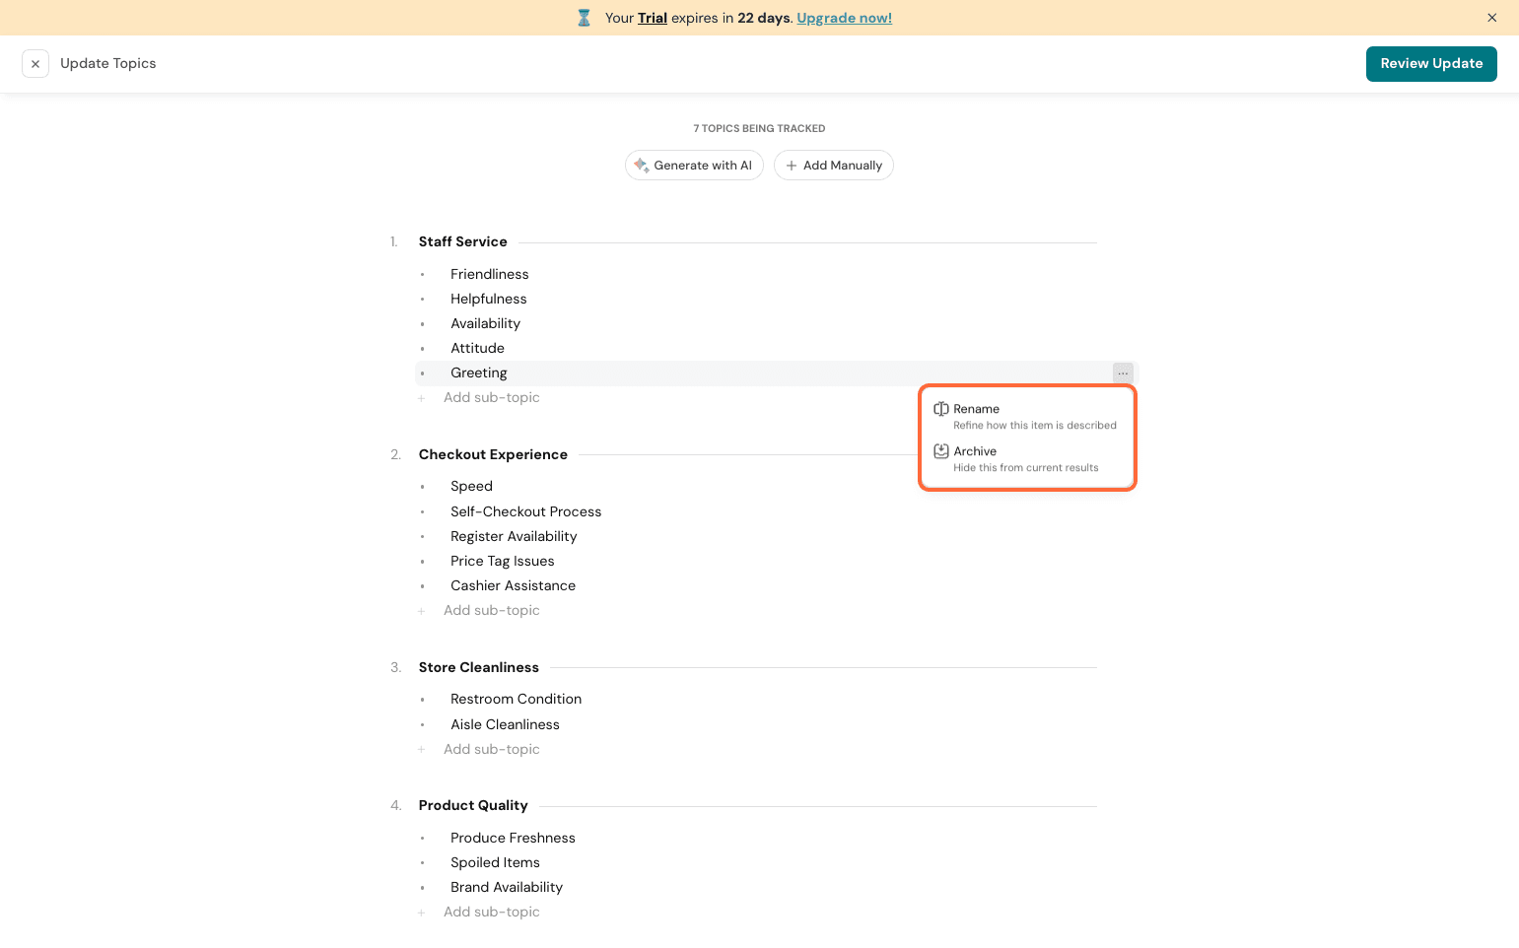Select the Friendliness sub-topic
1519x948 pixels.
(489, 274)
